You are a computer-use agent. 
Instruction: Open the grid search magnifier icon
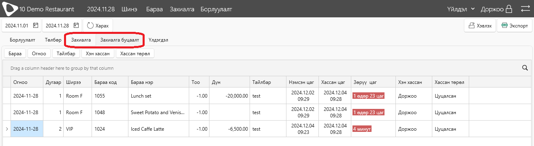pyautogui.click(x=525, y=68)
